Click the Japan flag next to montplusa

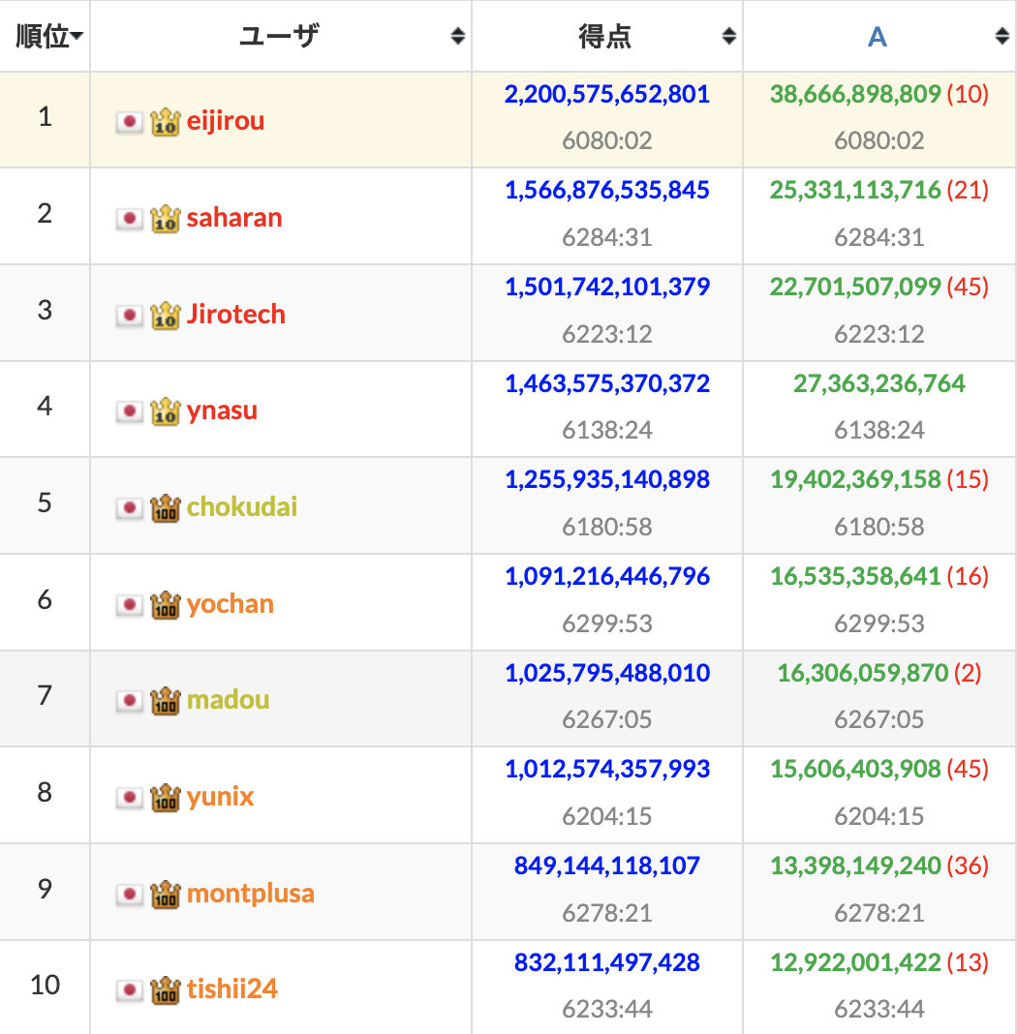pos(129,895)
